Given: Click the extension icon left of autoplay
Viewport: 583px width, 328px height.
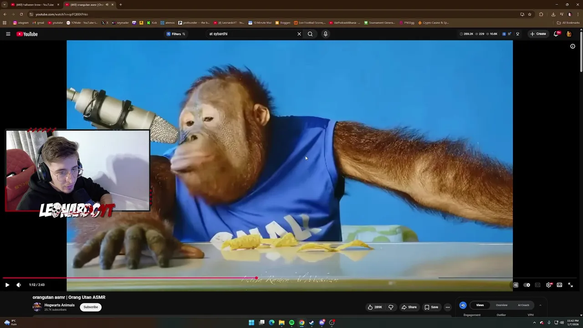Looking at the screenshot, I should coord(516,285).
